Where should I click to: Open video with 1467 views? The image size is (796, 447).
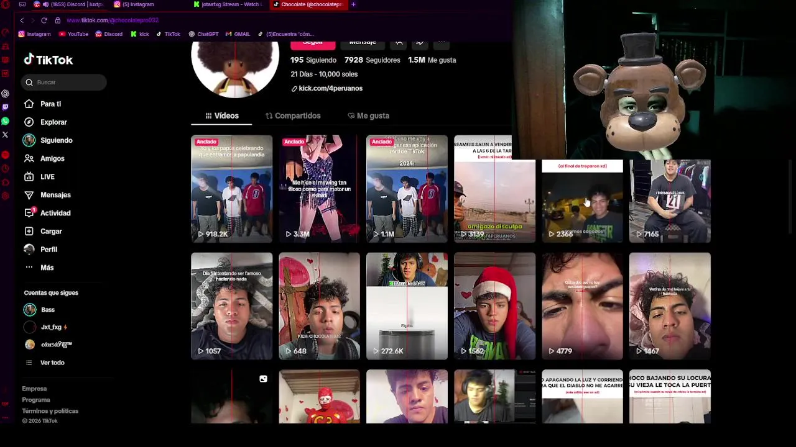(x=670, y=306)
